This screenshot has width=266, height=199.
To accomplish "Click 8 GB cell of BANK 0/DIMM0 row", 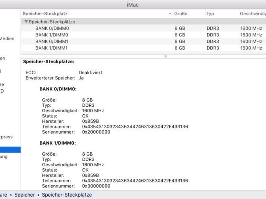I will point(180,28).
